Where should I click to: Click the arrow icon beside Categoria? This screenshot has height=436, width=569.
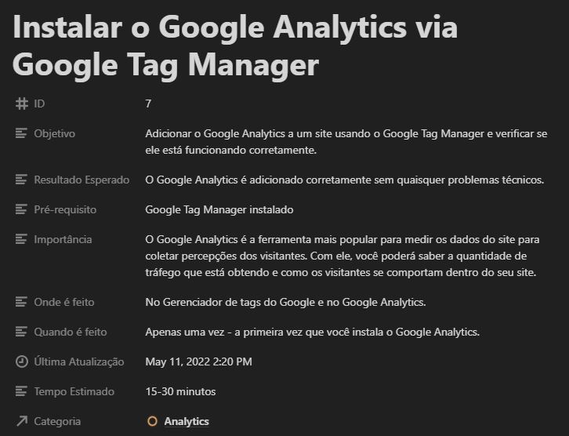click(x=21, y=421)
